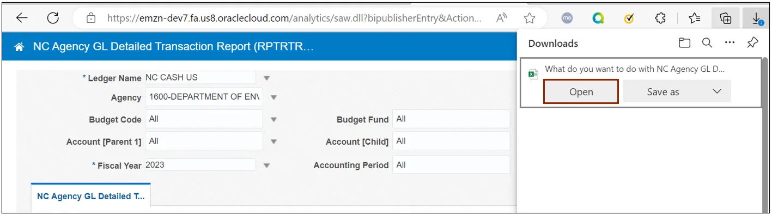Viewport: 772px width, 215px height.
Task: Click the browser back arrow
Action: (x=21, y=18)
